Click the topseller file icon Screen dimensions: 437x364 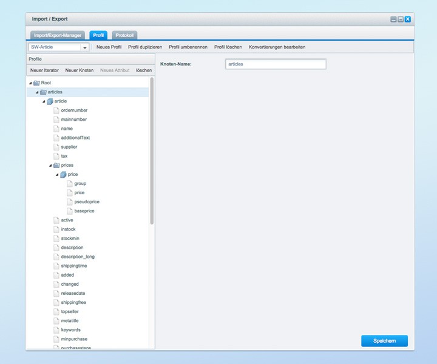click(x=56, y=311)
